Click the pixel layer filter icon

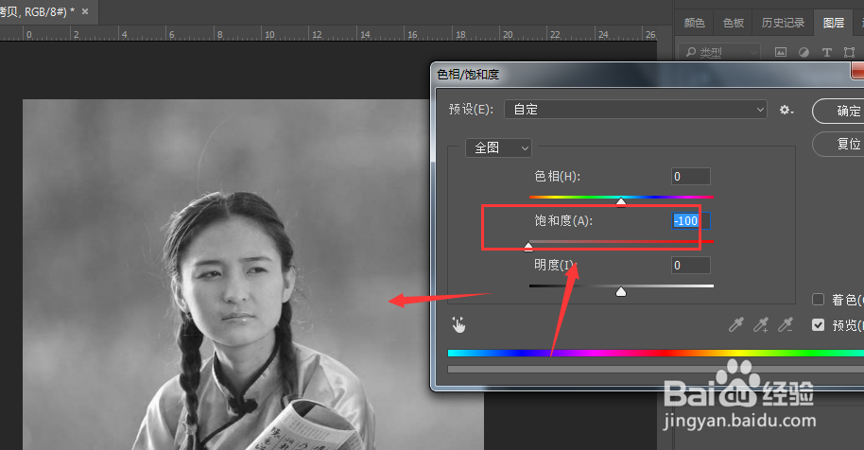pos(781,52)
